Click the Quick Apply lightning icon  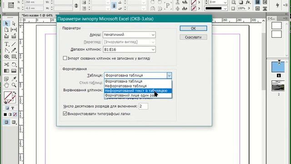[277, 5]
